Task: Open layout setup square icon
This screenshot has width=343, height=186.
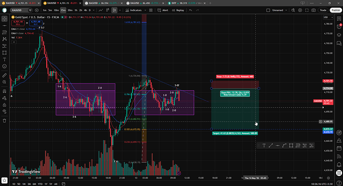Action: (x=268, y=10)
